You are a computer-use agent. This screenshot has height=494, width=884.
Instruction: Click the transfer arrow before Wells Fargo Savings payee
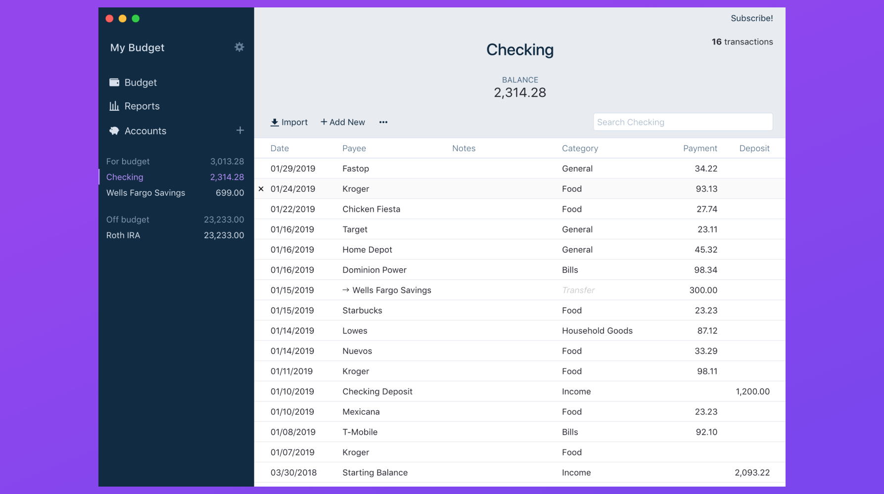346,290
